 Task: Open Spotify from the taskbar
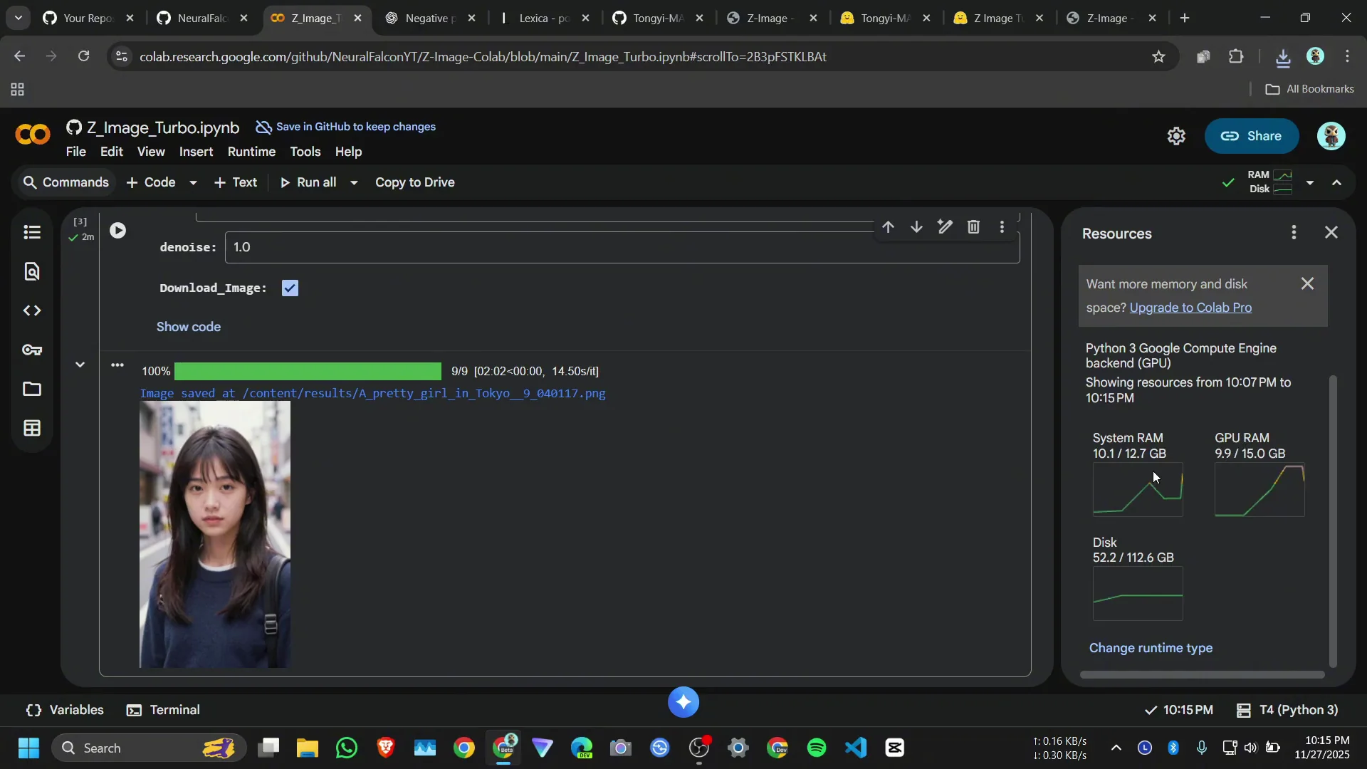817,748
